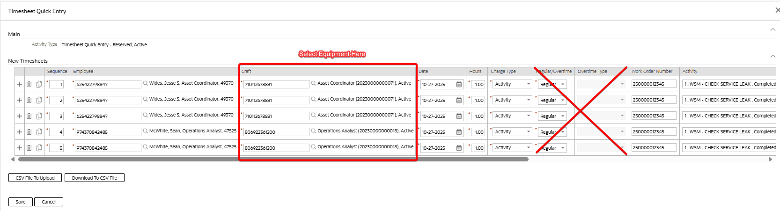This screenshot has width=780, height=211.
Task: Open the calendar picker in row 5
Action: [459, 148]
